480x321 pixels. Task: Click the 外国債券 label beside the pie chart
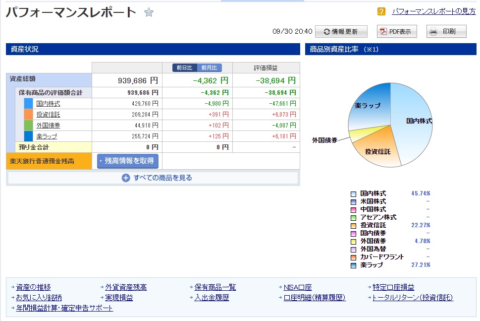[324, 140]
